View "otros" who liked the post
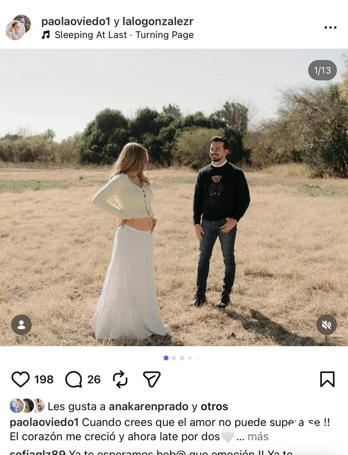Viewport: 348px width, 455px height. [x=214, y=406]
